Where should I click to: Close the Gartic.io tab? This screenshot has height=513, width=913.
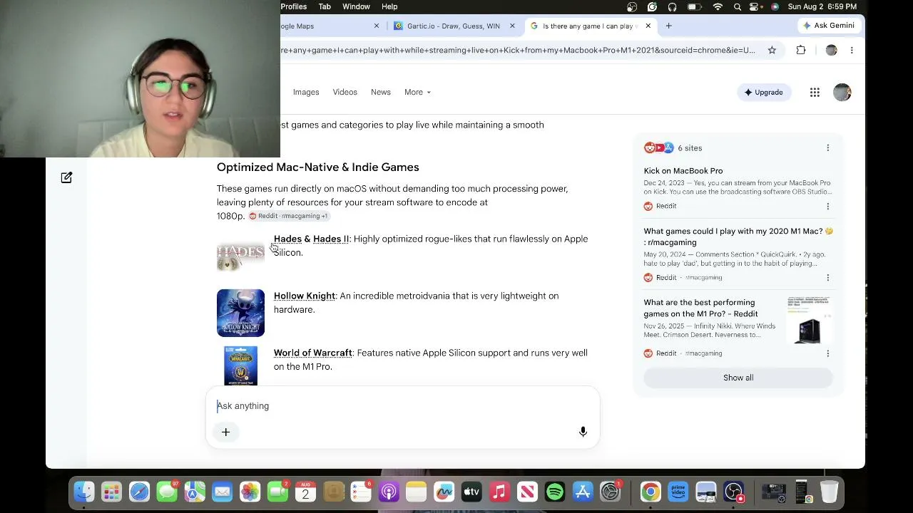coord(512,26)
